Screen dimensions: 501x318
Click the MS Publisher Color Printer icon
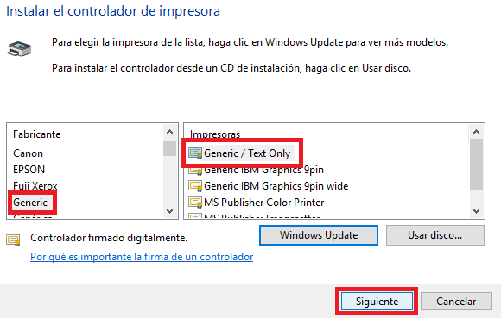pos(195,202)
